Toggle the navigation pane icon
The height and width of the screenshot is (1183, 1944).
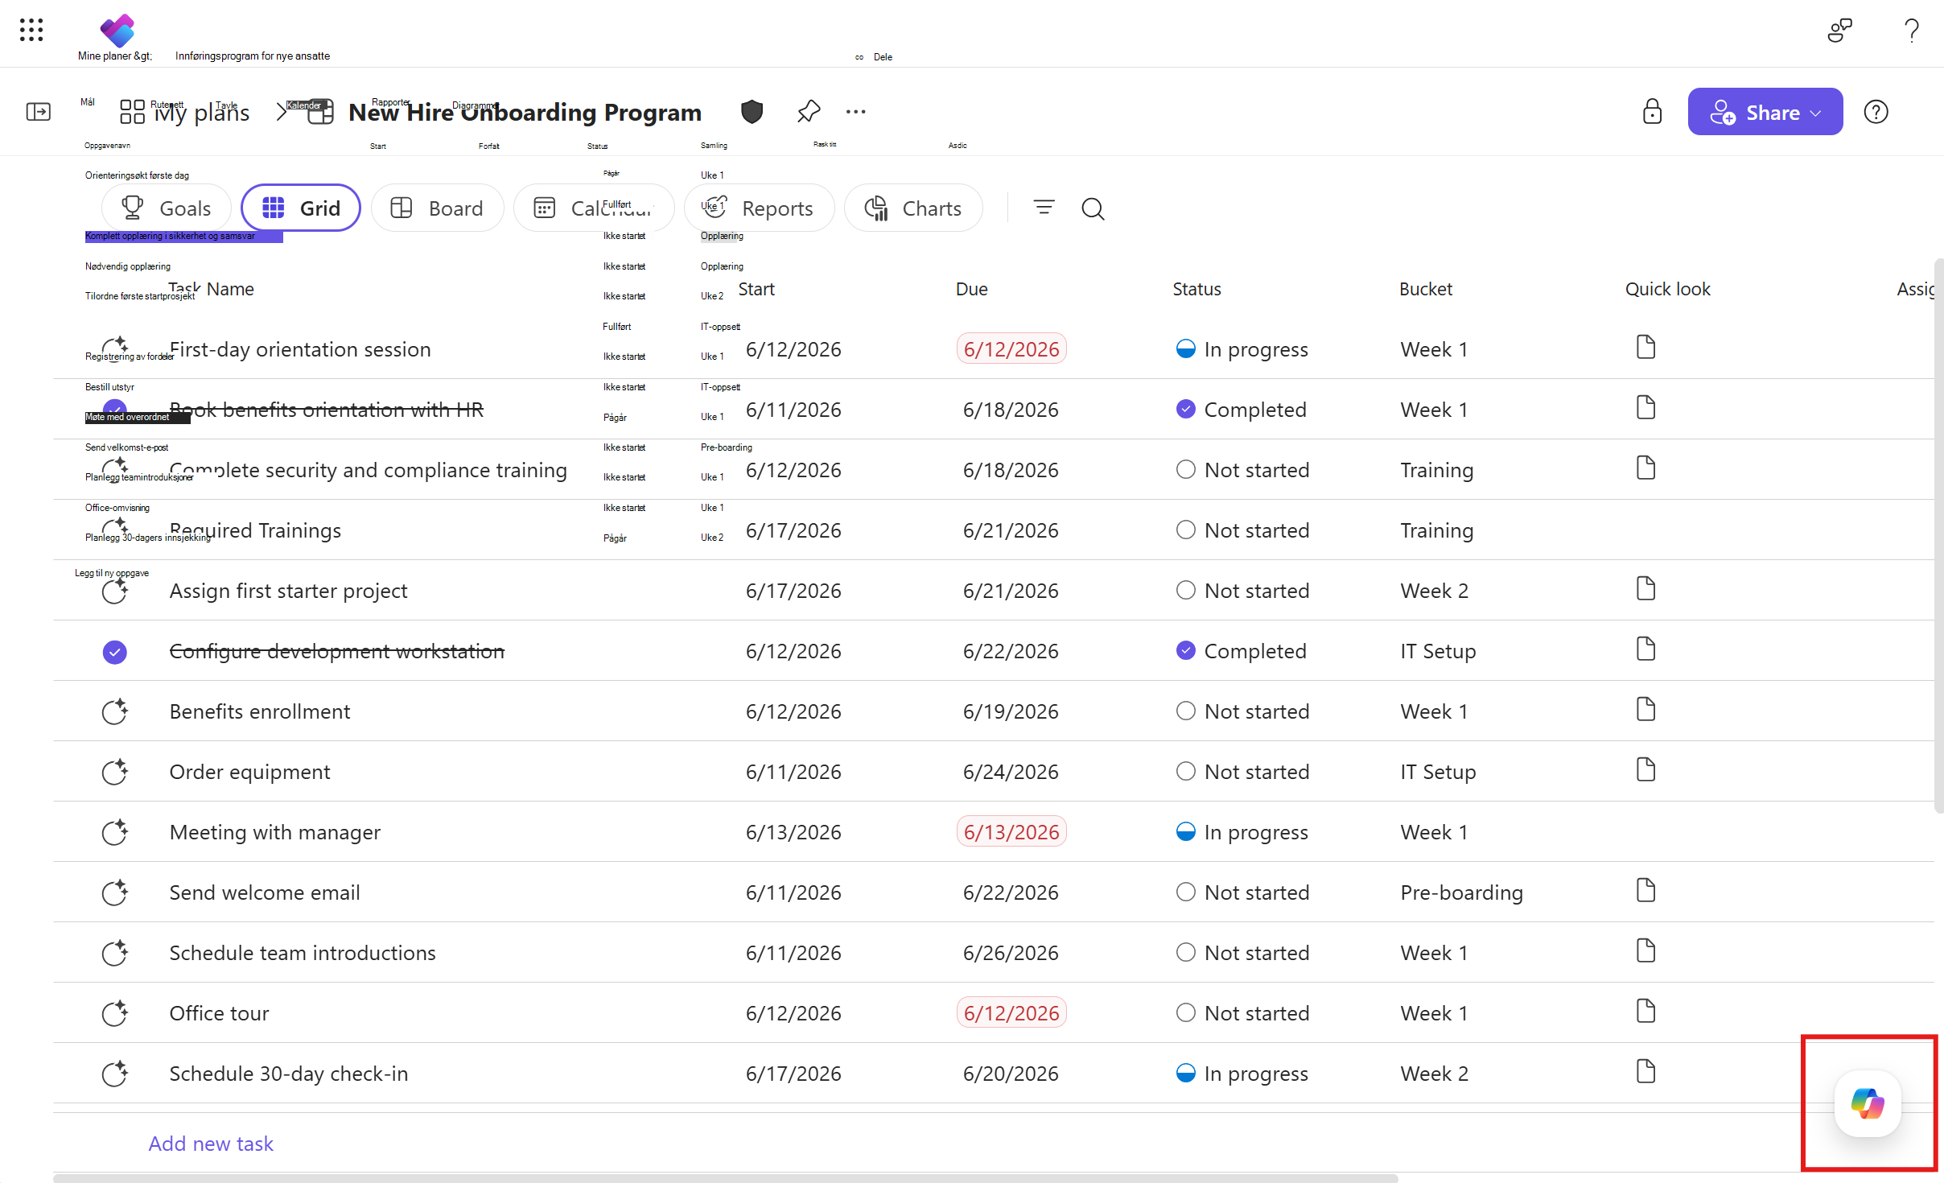point(38,112)
